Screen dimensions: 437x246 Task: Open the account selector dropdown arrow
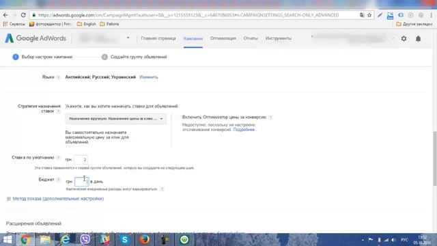point(128,38)
